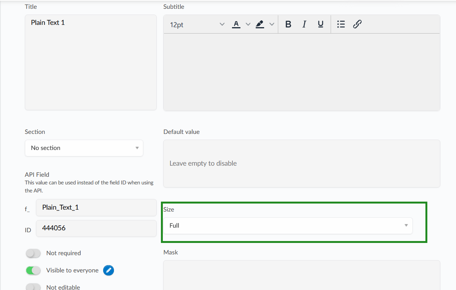Insert a bulleted list in Subtitle
Viewport: 456px width, 290px height.
(x=341, y=24)
